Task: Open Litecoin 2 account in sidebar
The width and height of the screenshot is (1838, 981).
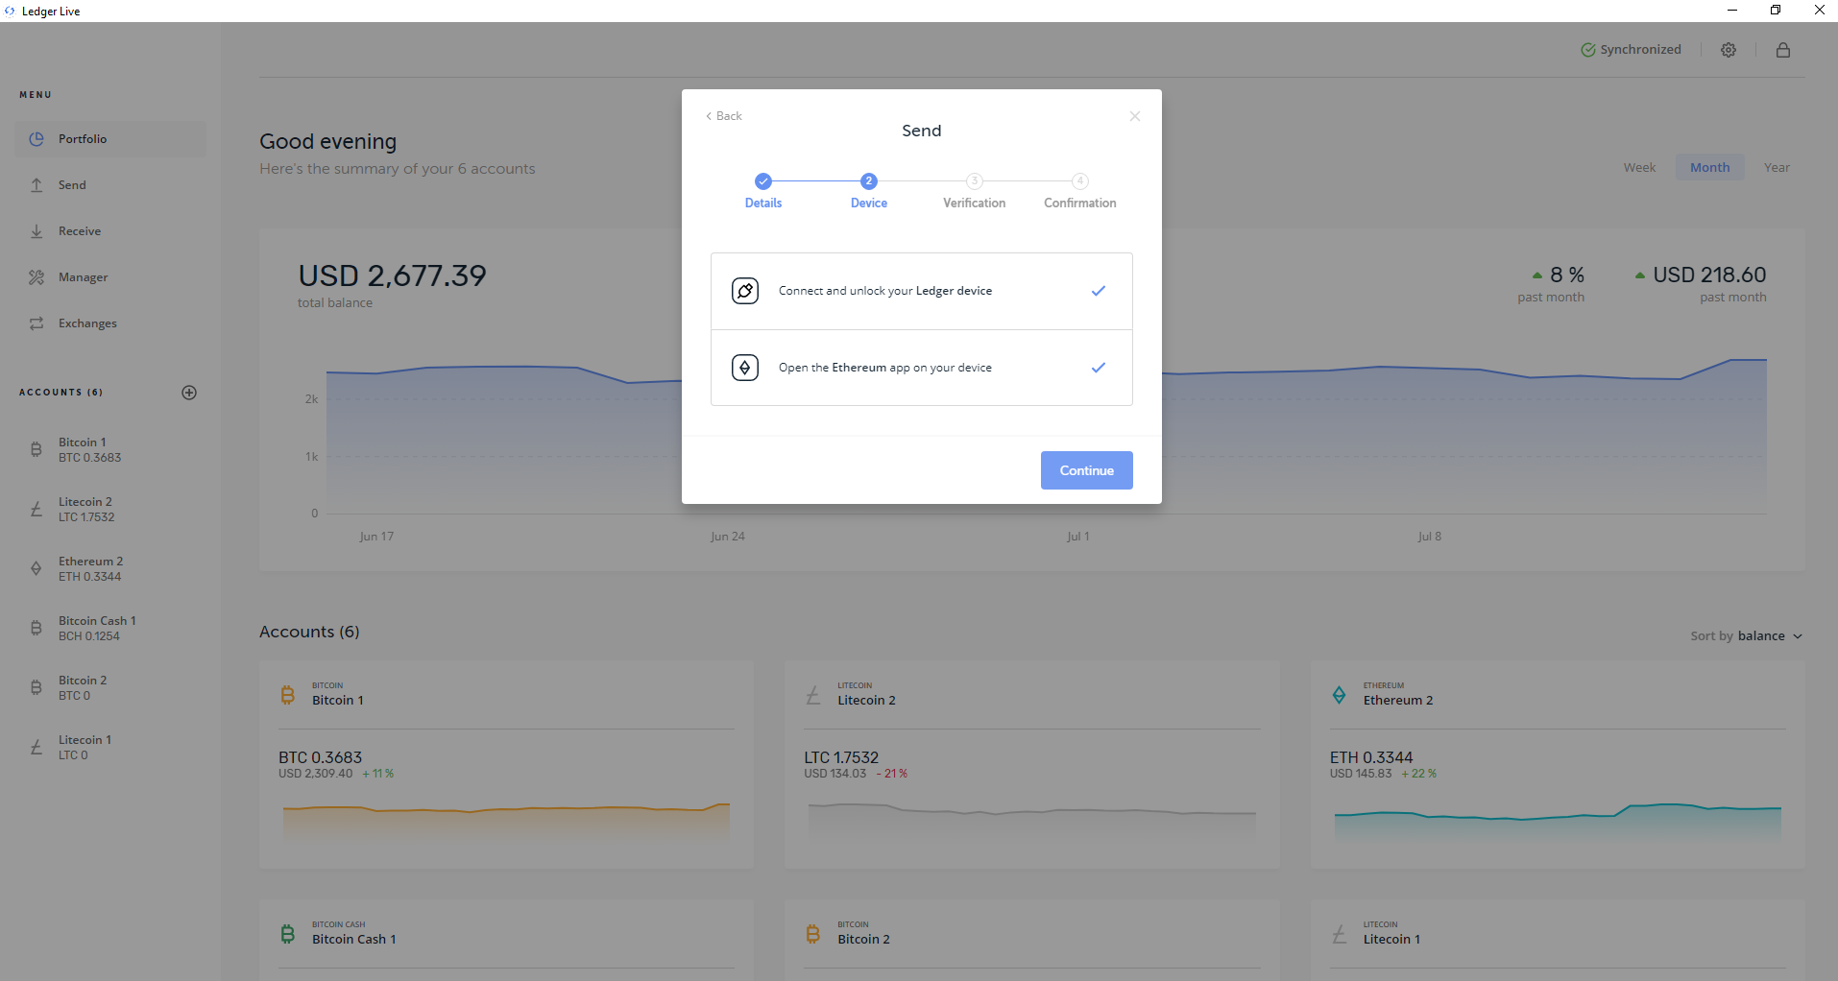Action: [110, 510]
